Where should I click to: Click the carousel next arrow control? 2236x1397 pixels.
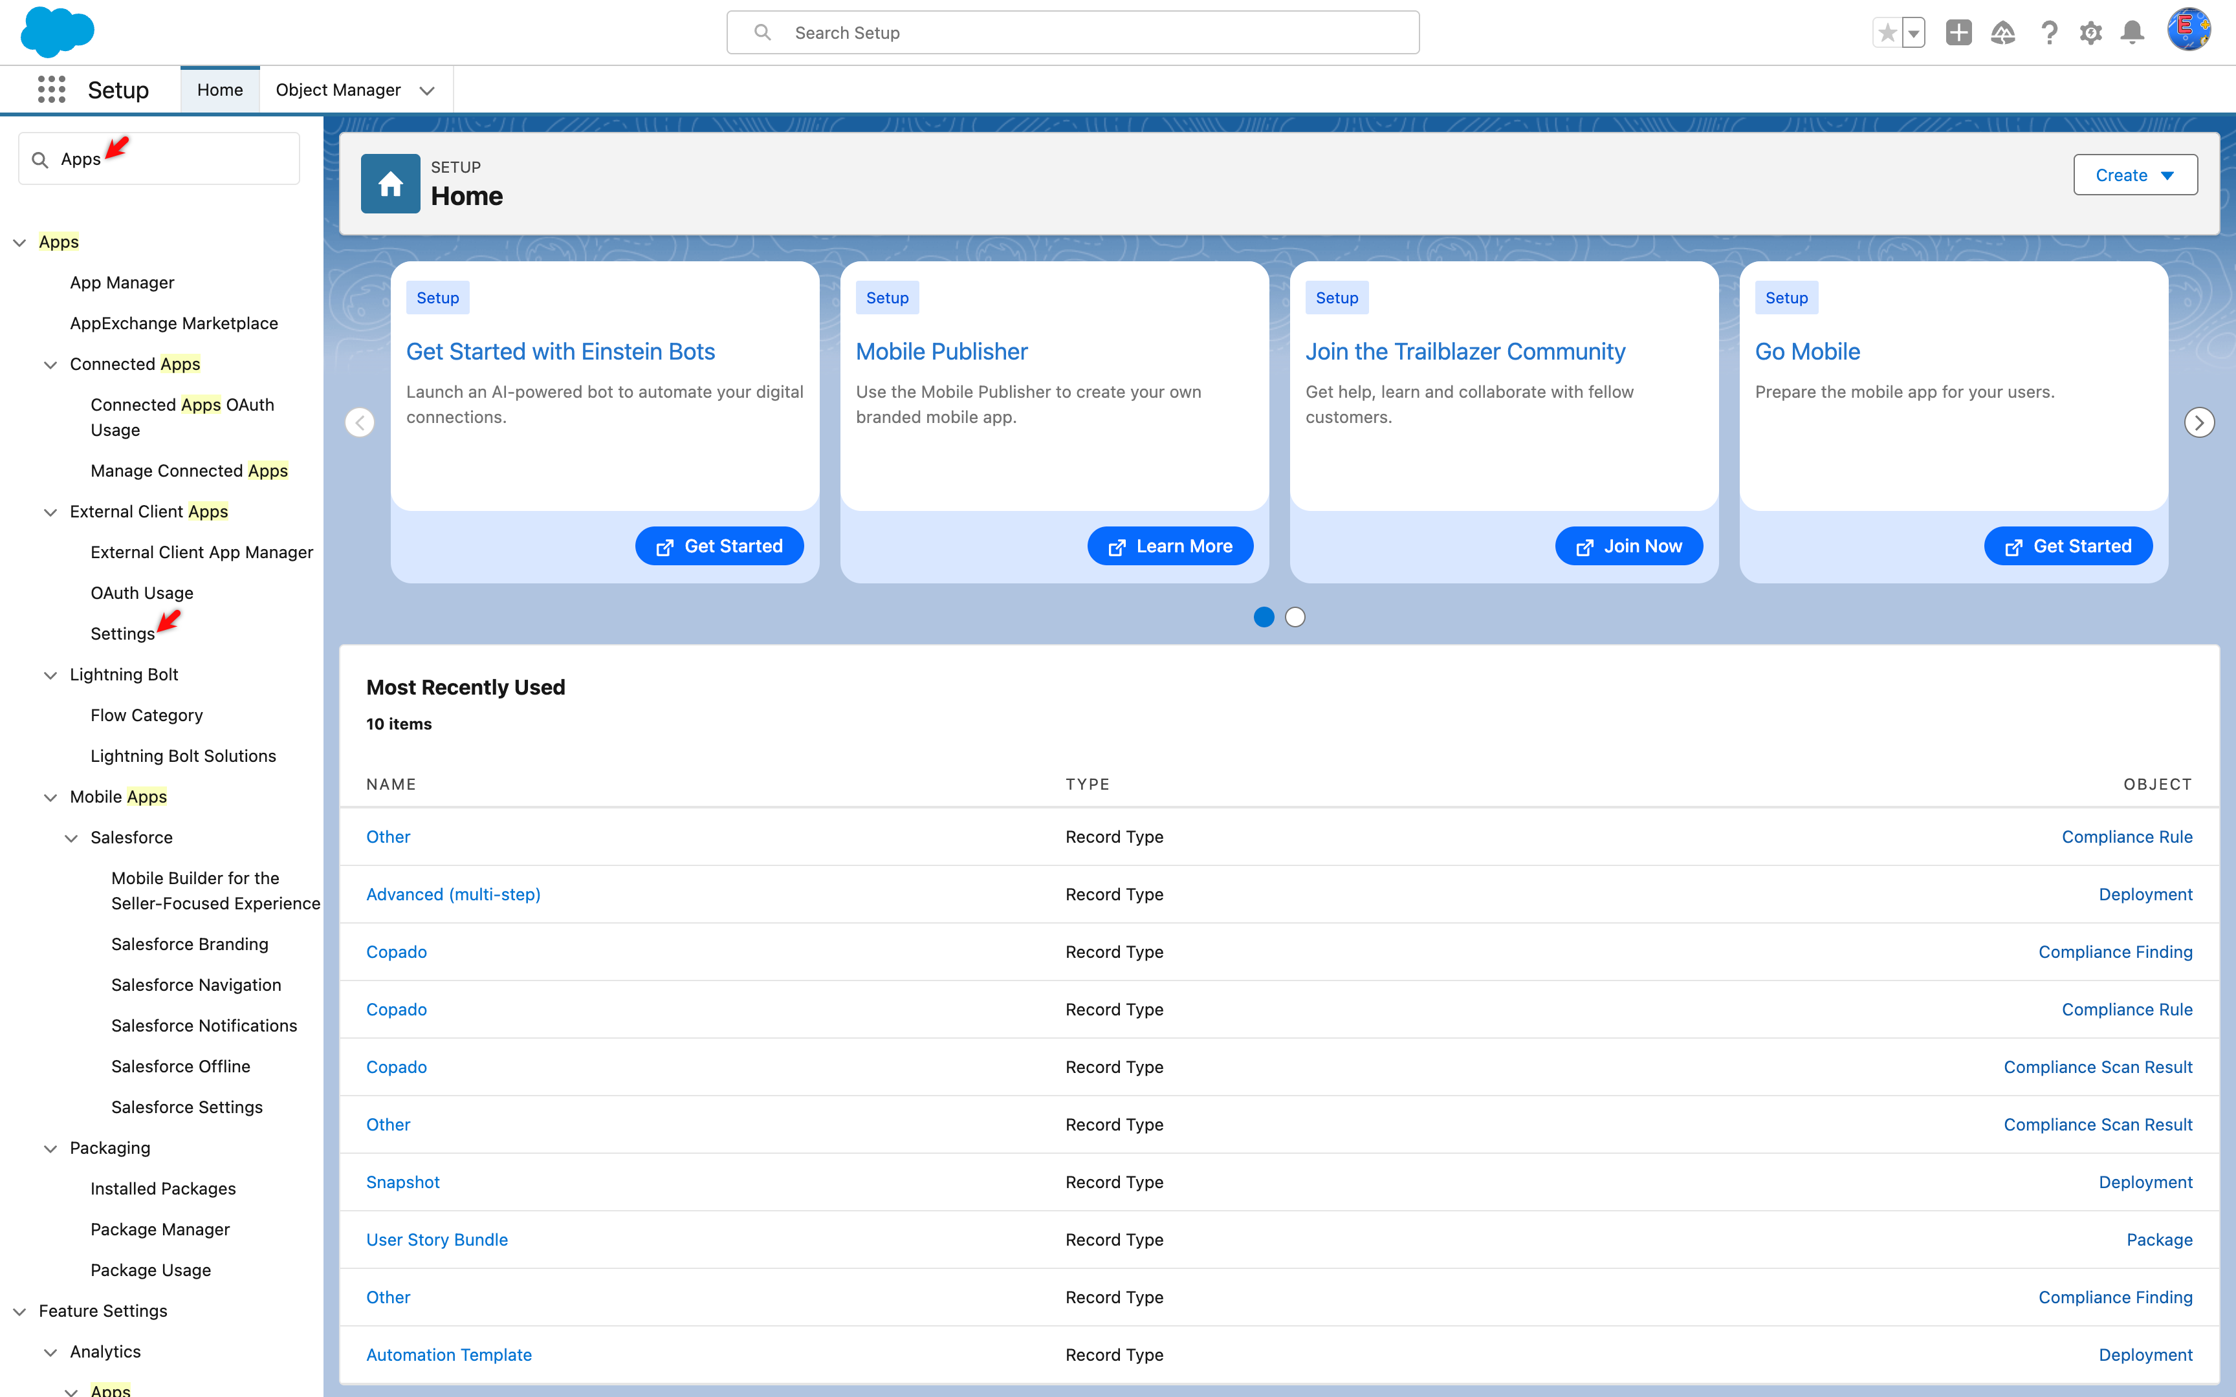[2199, 422]
